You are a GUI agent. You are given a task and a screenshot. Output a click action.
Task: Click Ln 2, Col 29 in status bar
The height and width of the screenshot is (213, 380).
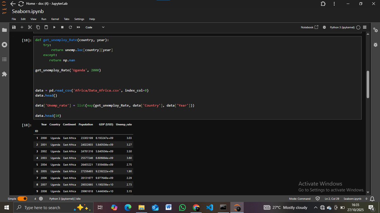point(332,199)
